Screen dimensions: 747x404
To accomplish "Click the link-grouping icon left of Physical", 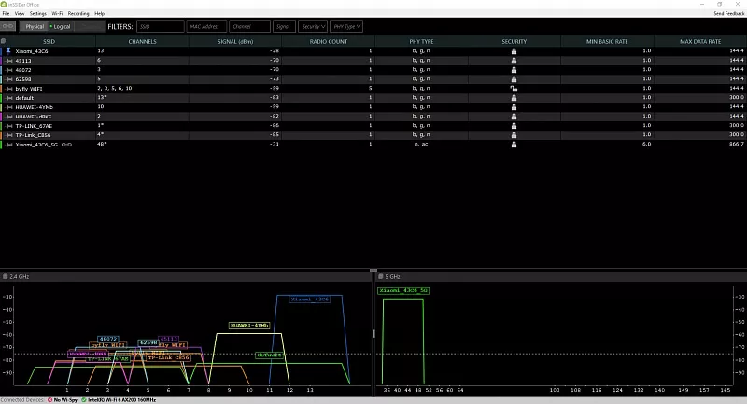I will (9, 26).
